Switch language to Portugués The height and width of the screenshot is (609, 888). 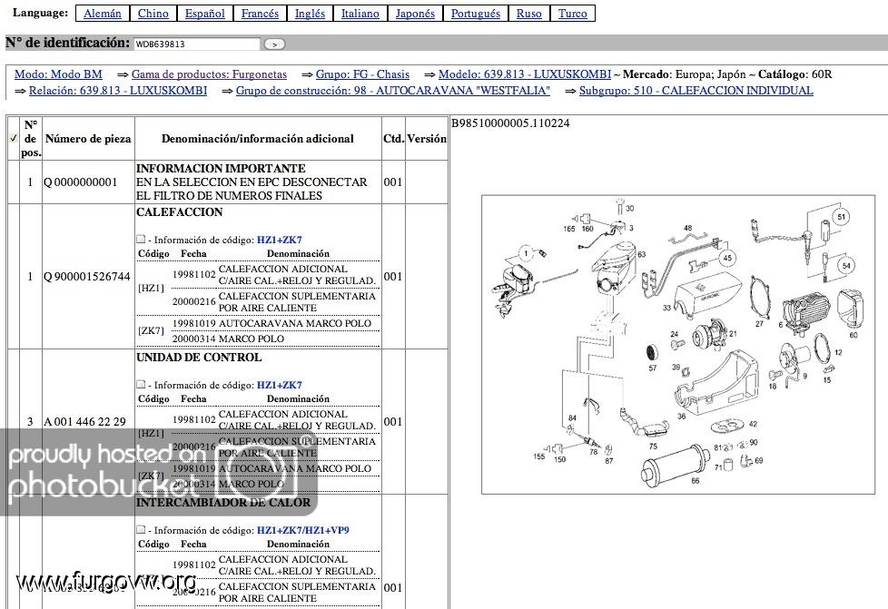(475, 14)
